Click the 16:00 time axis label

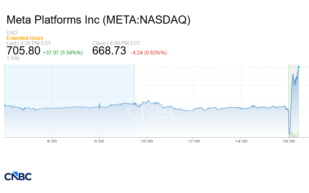[x=288, y=141]
